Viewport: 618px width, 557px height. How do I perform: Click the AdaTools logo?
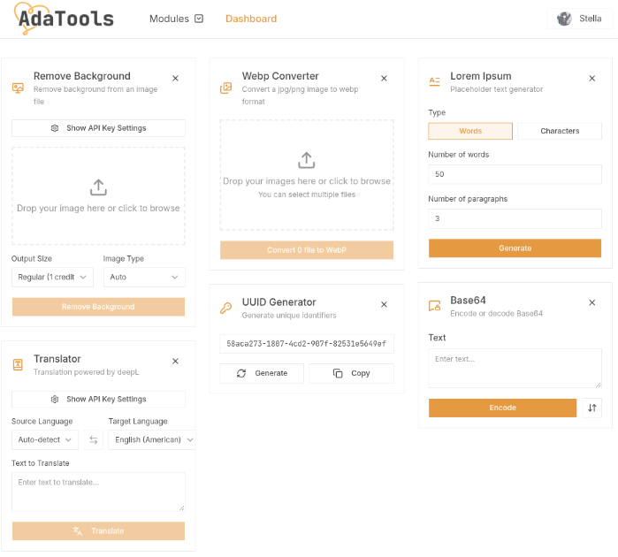click(64, 18)
